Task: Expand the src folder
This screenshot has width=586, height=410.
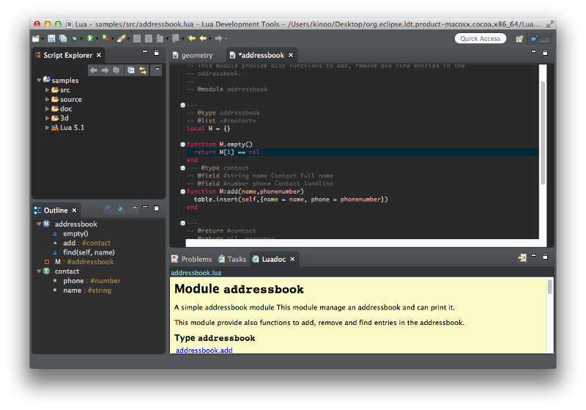Action: [x=47, y=89]
